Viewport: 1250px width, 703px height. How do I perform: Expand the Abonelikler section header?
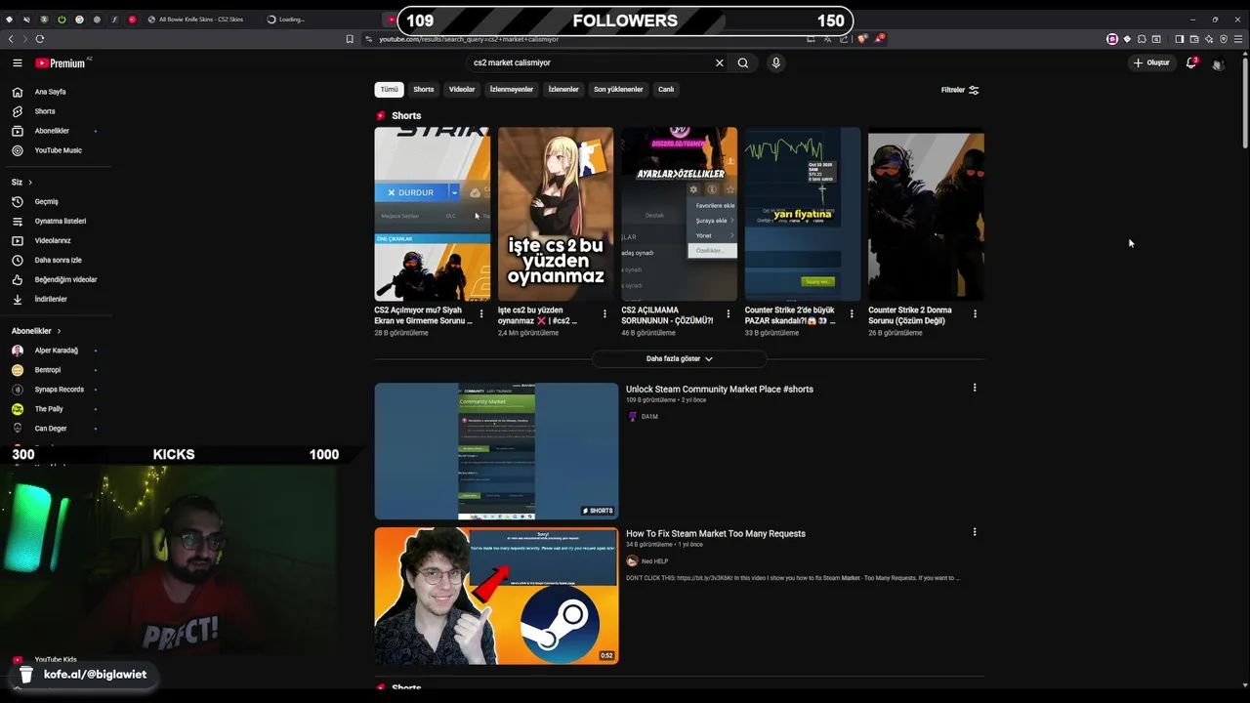36,331
